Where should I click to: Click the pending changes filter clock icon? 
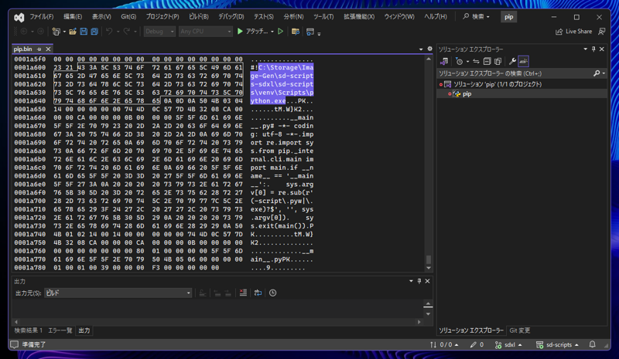click(459, 62)
